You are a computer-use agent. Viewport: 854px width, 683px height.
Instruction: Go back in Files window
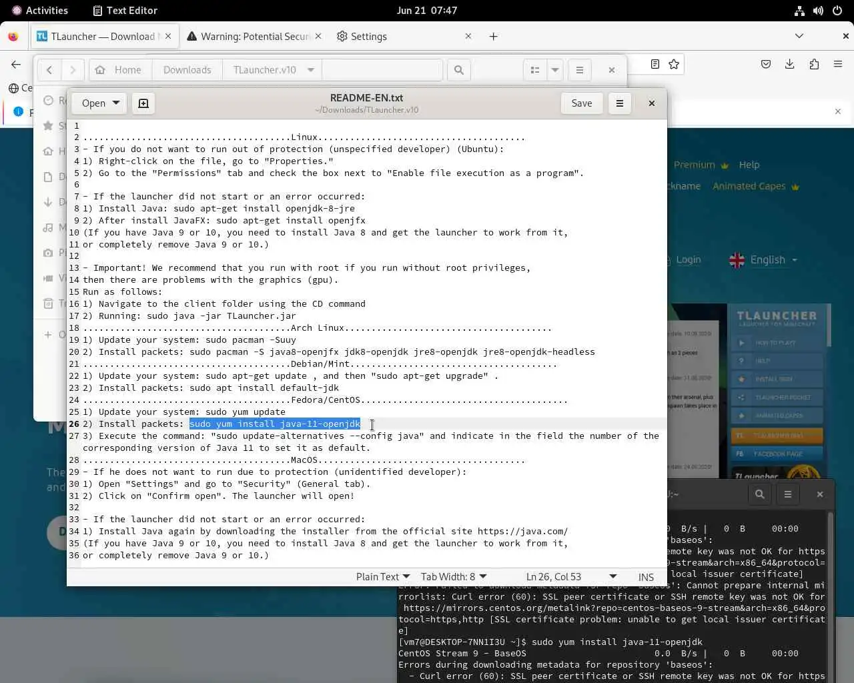point(49,70)
